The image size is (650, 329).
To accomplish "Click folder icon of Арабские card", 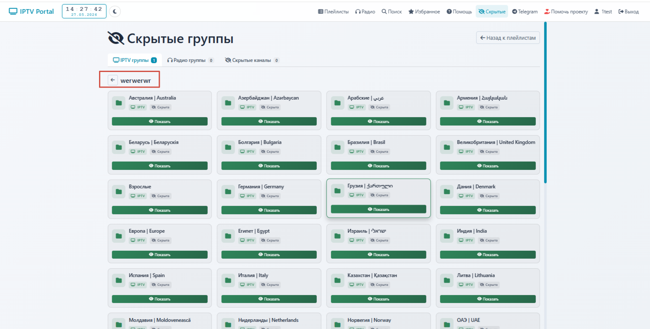I will click(337, 103).
